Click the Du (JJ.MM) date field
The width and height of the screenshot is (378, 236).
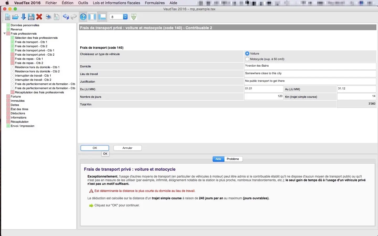[x=264, y=89]
